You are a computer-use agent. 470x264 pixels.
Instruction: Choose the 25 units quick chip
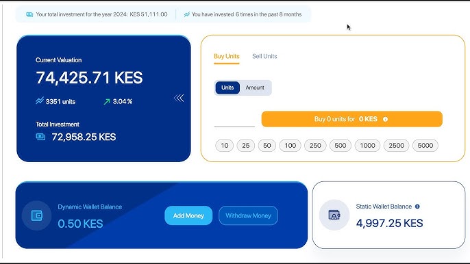point(246,146)
